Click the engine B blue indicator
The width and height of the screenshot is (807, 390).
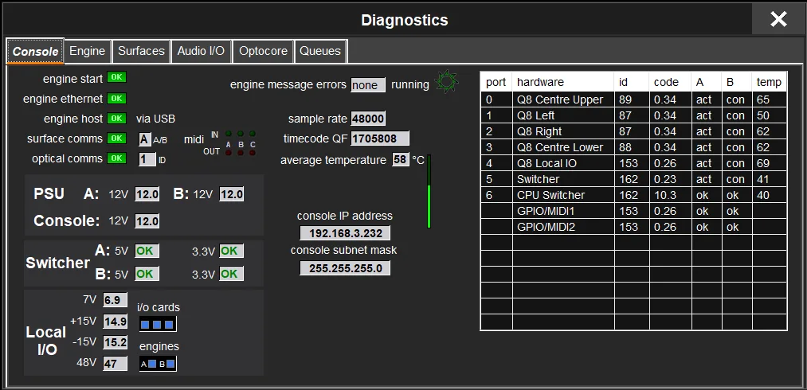coord(170,365)
